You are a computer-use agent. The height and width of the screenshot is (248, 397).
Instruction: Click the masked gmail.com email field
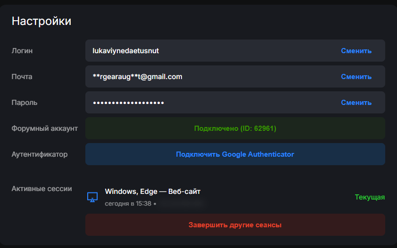coord(138,77)
